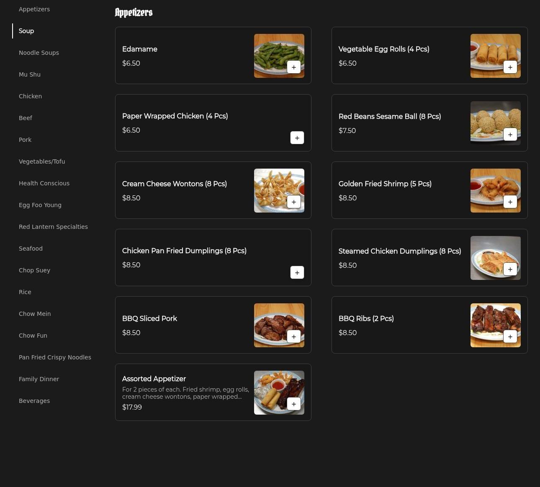Click the BBQ Ribs (2 Pcs) title

tap(366, 318)
